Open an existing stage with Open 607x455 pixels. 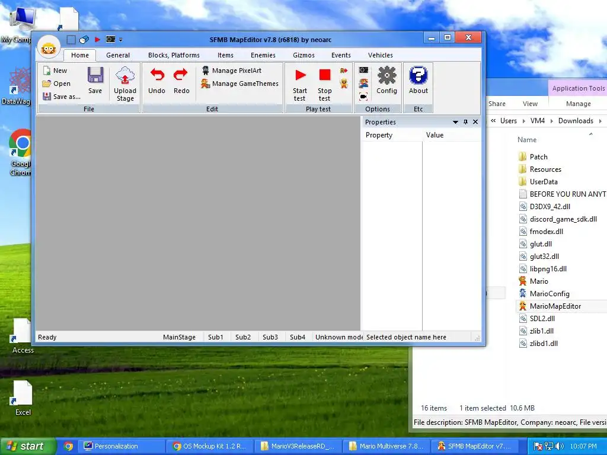click(56, 84)
